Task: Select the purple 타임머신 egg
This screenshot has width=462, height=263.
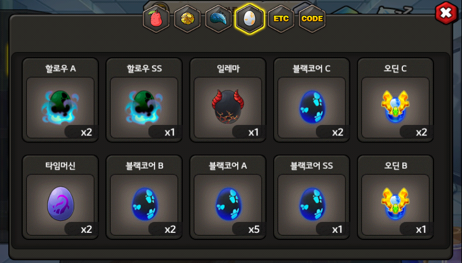Action: click(x=60, y=203)
